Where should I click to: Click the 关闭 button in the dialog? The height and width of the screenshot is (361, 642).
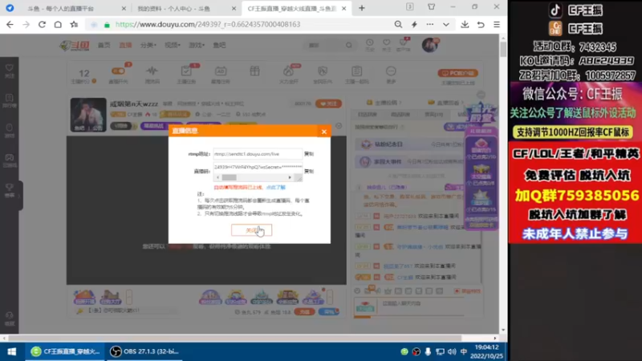pyautogui.click(x=251, y=230)
